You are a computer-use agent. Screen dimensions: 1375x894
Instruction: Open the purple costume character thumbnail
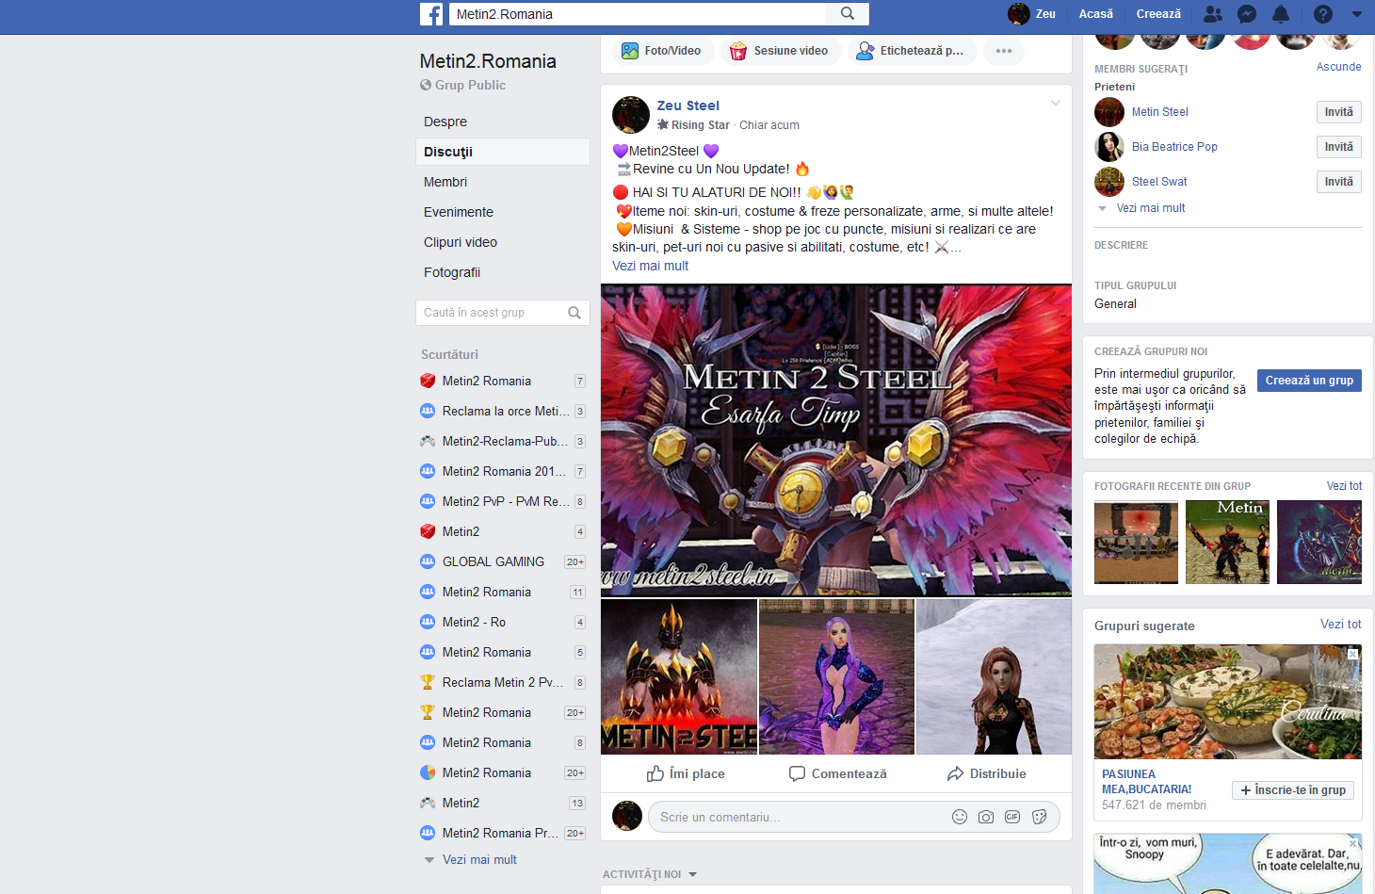tap(836, 676)
